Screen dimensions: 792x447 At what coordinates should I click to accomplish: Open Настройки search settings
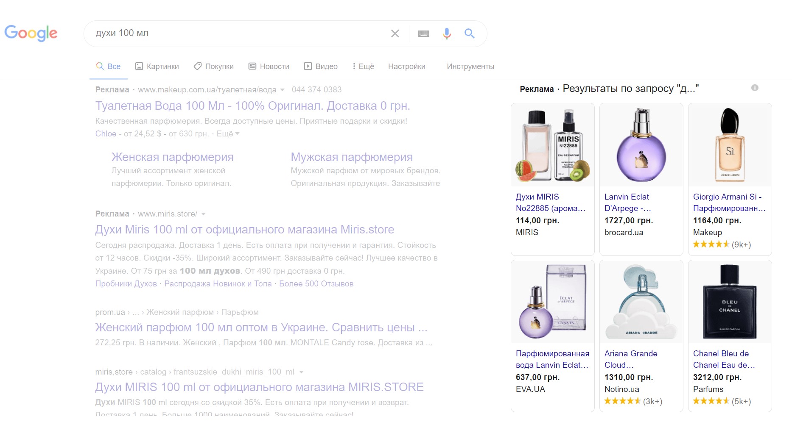406,67
